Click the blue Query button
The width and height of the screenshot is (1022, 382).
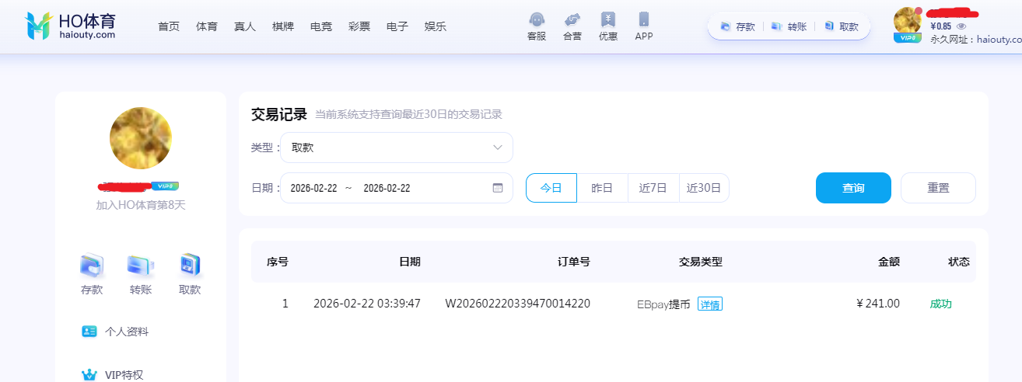(853, 188)
